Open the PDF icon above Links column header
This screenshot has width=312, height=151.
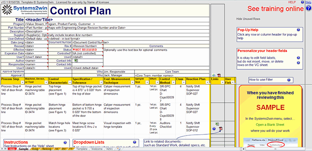pyautogui.click(x=219, y=75)
